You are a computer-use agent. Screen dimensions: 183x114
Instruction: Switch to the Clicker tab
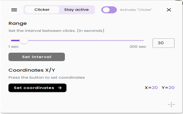coord(42,10)
